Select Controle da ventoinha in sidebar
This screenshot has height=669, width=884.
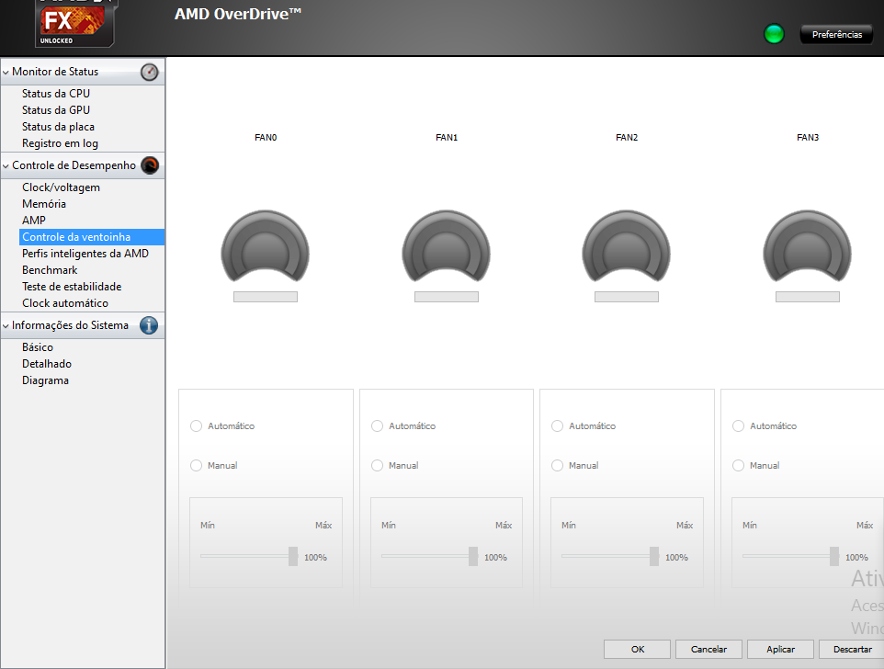point(92,237)
